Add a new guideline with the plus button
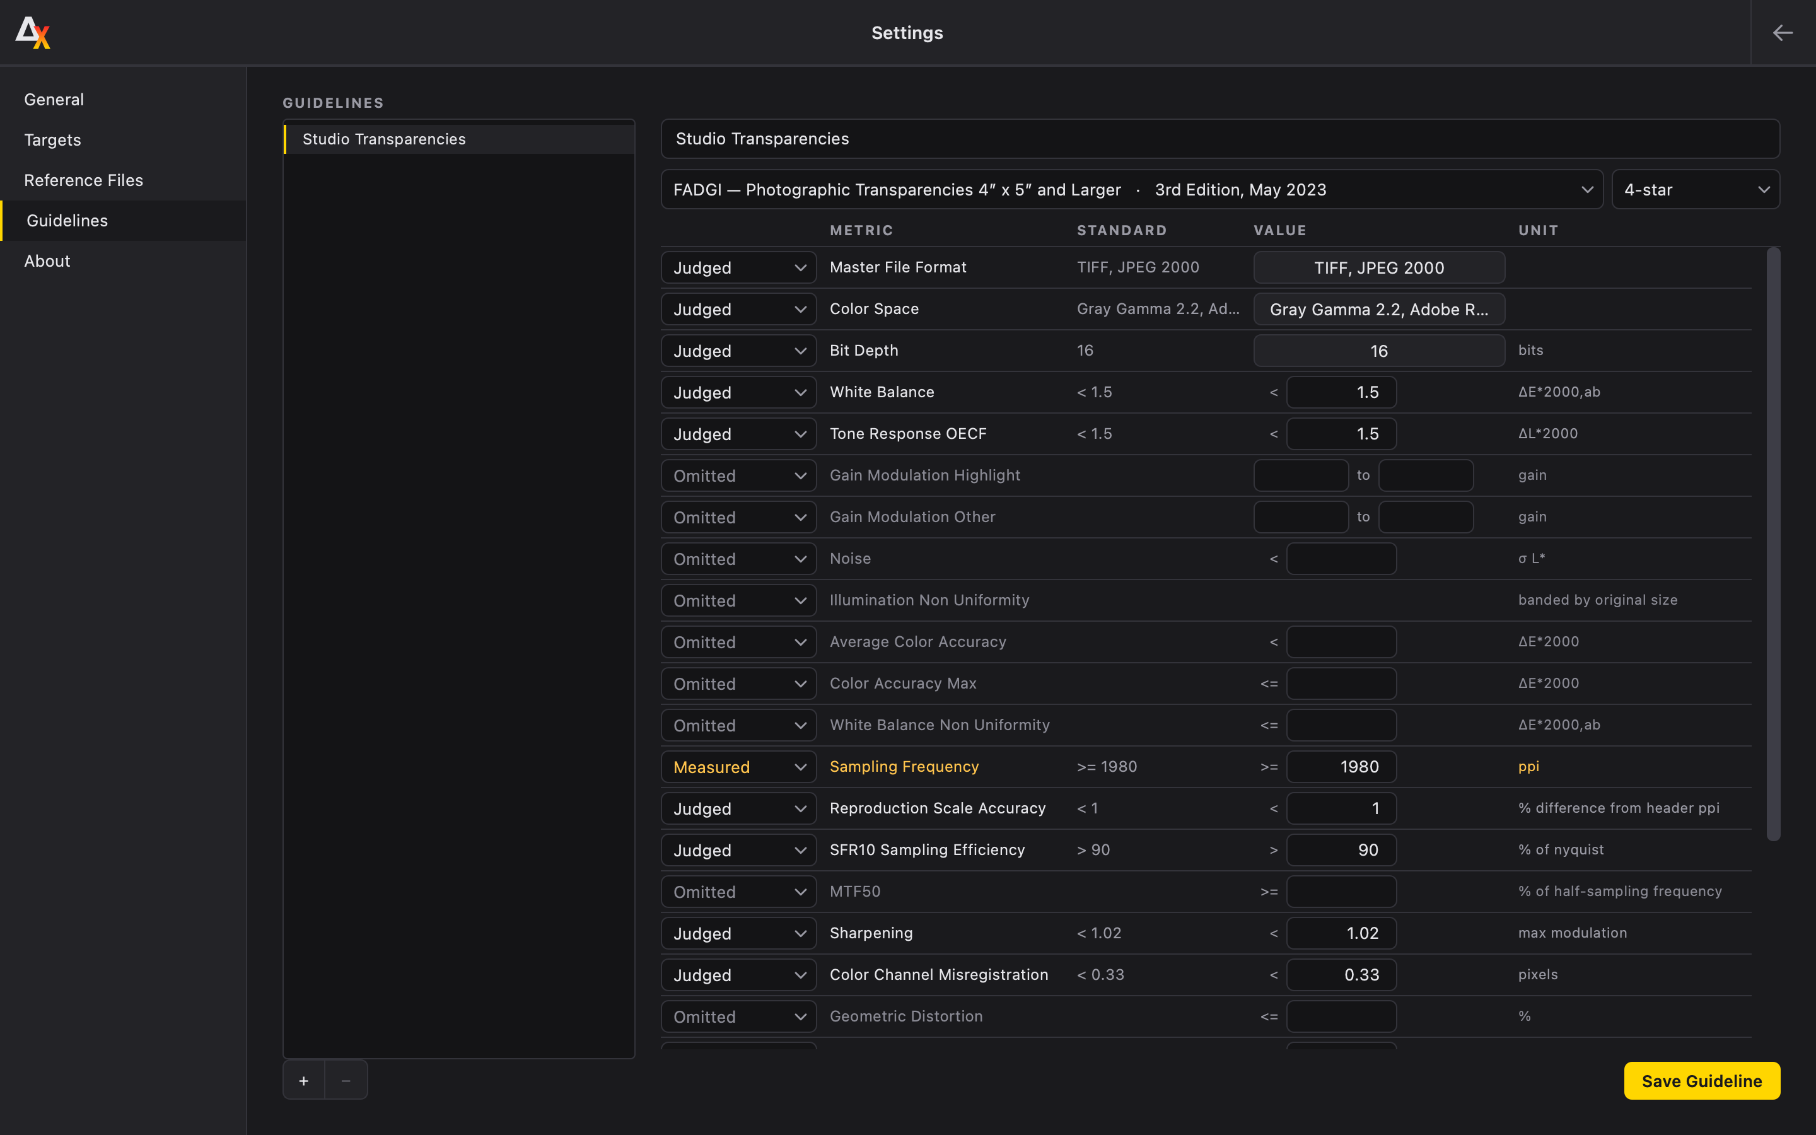Screen dimensions: 1816x1135 click(304, 1080)
